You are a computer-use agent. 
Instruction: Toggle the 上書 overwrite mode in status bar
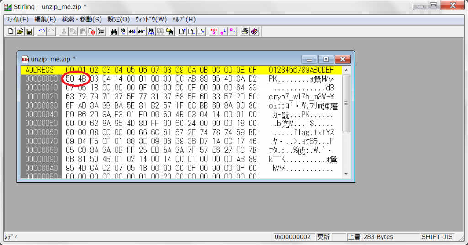pyautogui.click(x=354, y=237)
